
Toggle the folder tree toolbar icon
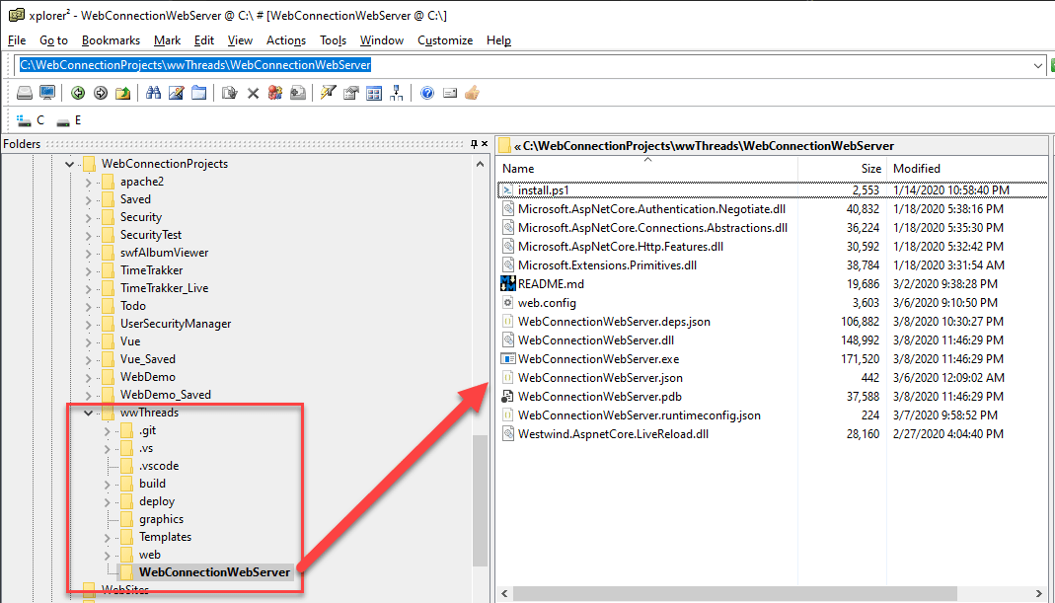point(397,93)
